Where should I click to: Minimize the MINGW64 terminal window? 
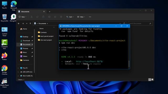pyautogui.click(x=116, y=26)
